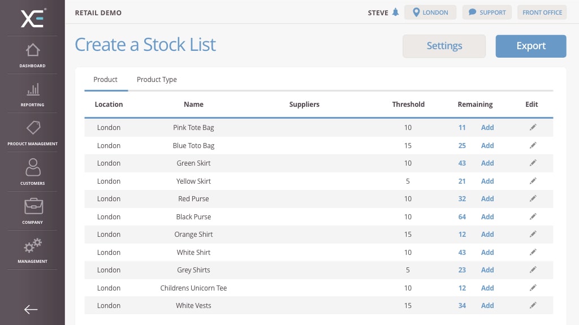The height and width of the screenshot is (325, 579).
Task: Click the pencil icon for Black Purse
Action: [x=533, y=216]
